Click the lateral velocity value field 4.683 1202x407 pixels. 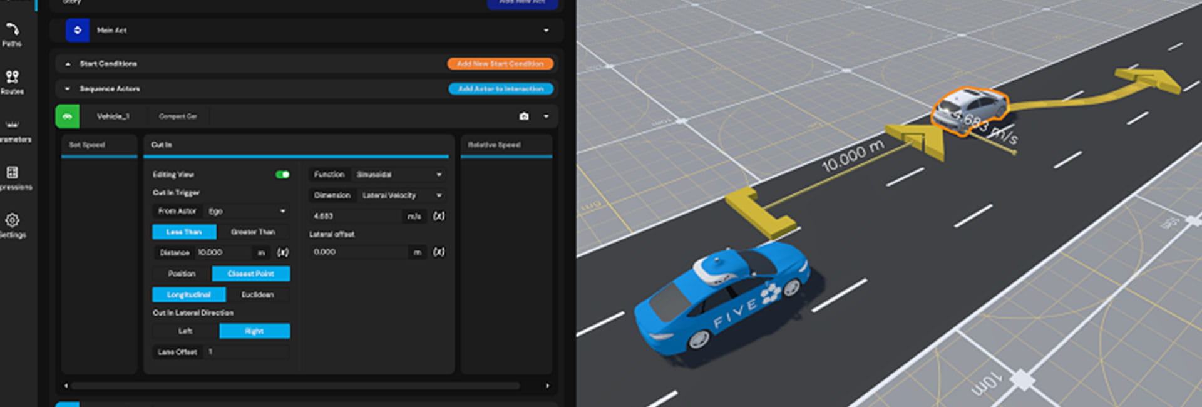(x=356, y=216)
